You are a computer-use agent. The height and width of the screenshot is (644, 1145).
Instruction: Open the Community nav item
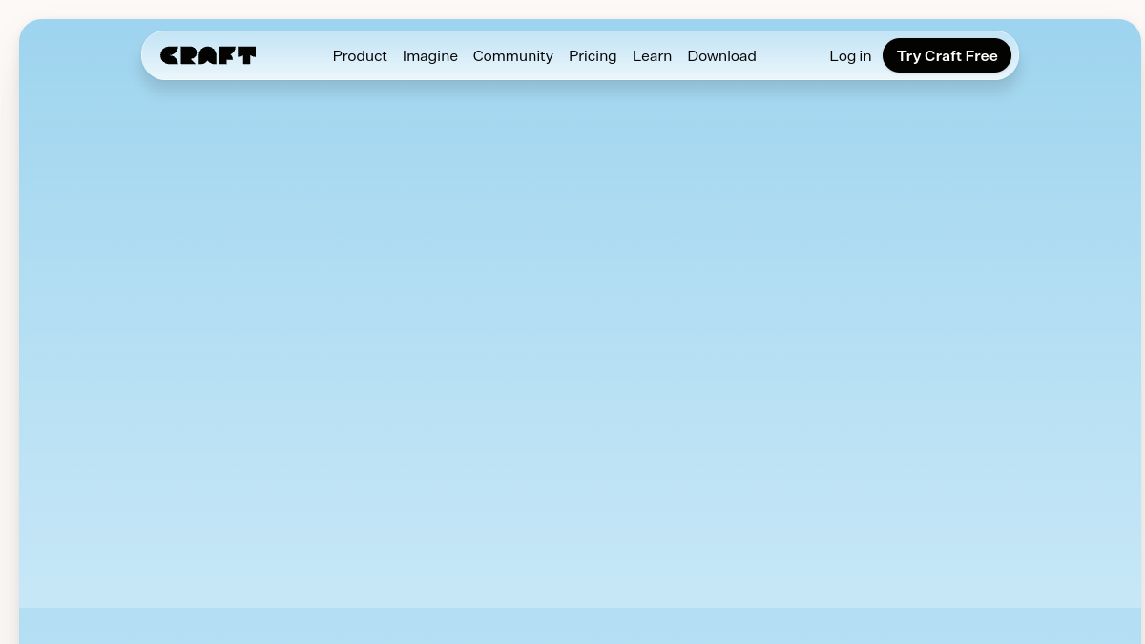(513, 56)
